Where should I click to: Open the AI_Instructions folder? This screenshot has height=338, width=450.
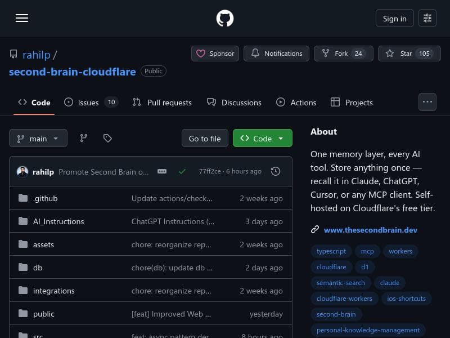(58, 221)
